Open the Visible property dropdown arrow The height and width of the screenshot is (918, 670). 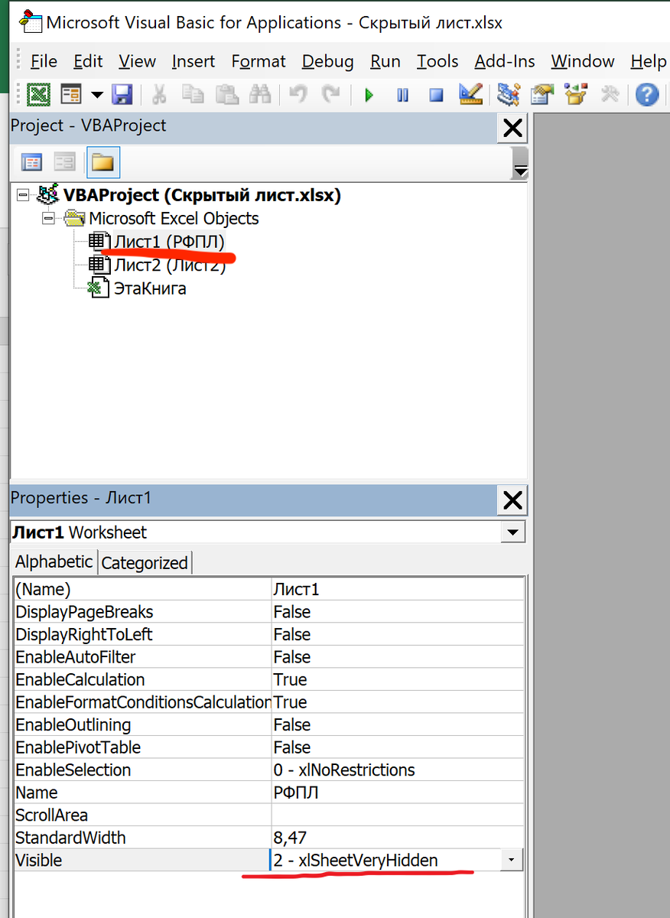tap(511, 860)
